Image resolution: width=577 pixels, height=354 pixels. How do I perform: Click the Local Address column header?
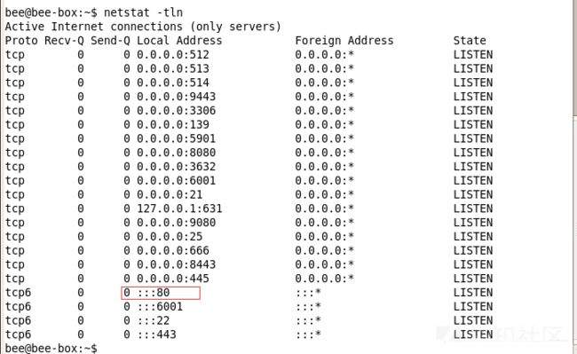pos(179,41)
